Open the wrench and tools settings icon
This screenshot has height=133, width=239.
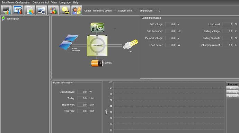pos(18,10)
